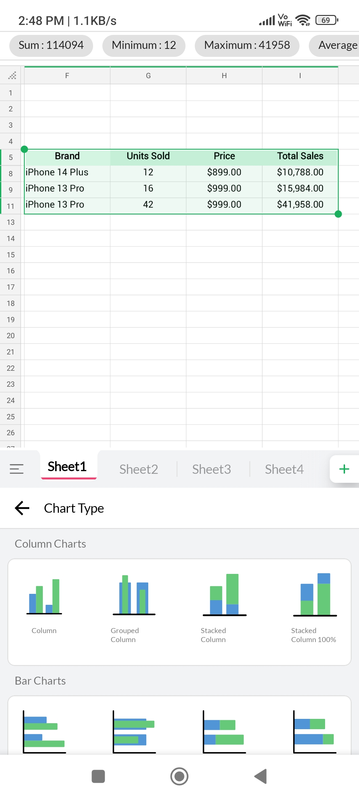
Task: Open the Sheet3 tab
Action: click(x=211, y=469)
